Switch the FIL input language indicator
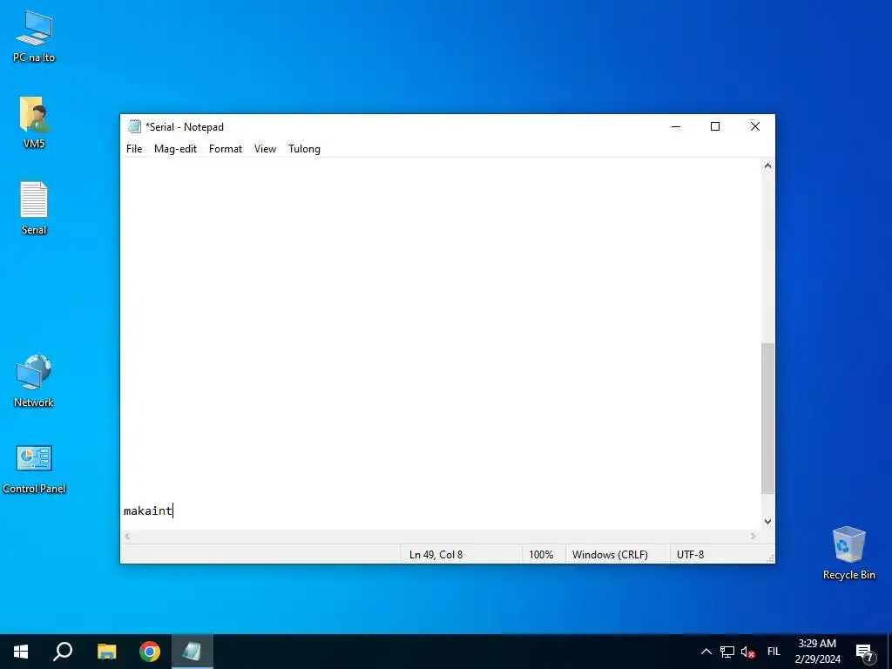892x669 pixels. 774,652
